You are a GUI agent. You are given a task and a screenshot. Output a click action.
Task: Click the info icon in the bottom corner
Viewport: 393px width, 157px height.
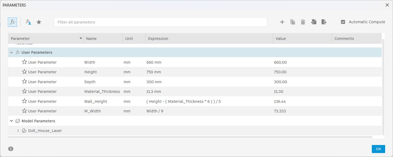point(11,149)
